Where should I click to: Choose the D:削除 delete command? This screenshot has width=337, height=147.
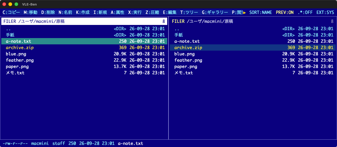(48, 12)
